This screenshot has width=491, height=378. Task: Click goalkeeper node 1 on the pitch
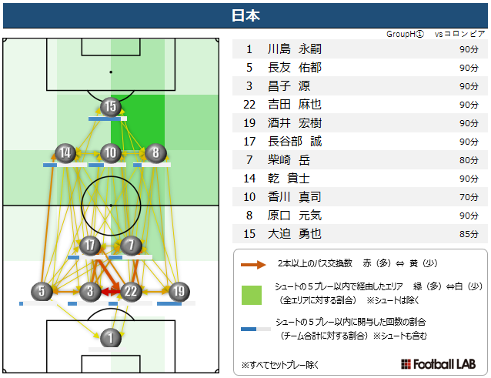tap(111, 338)
